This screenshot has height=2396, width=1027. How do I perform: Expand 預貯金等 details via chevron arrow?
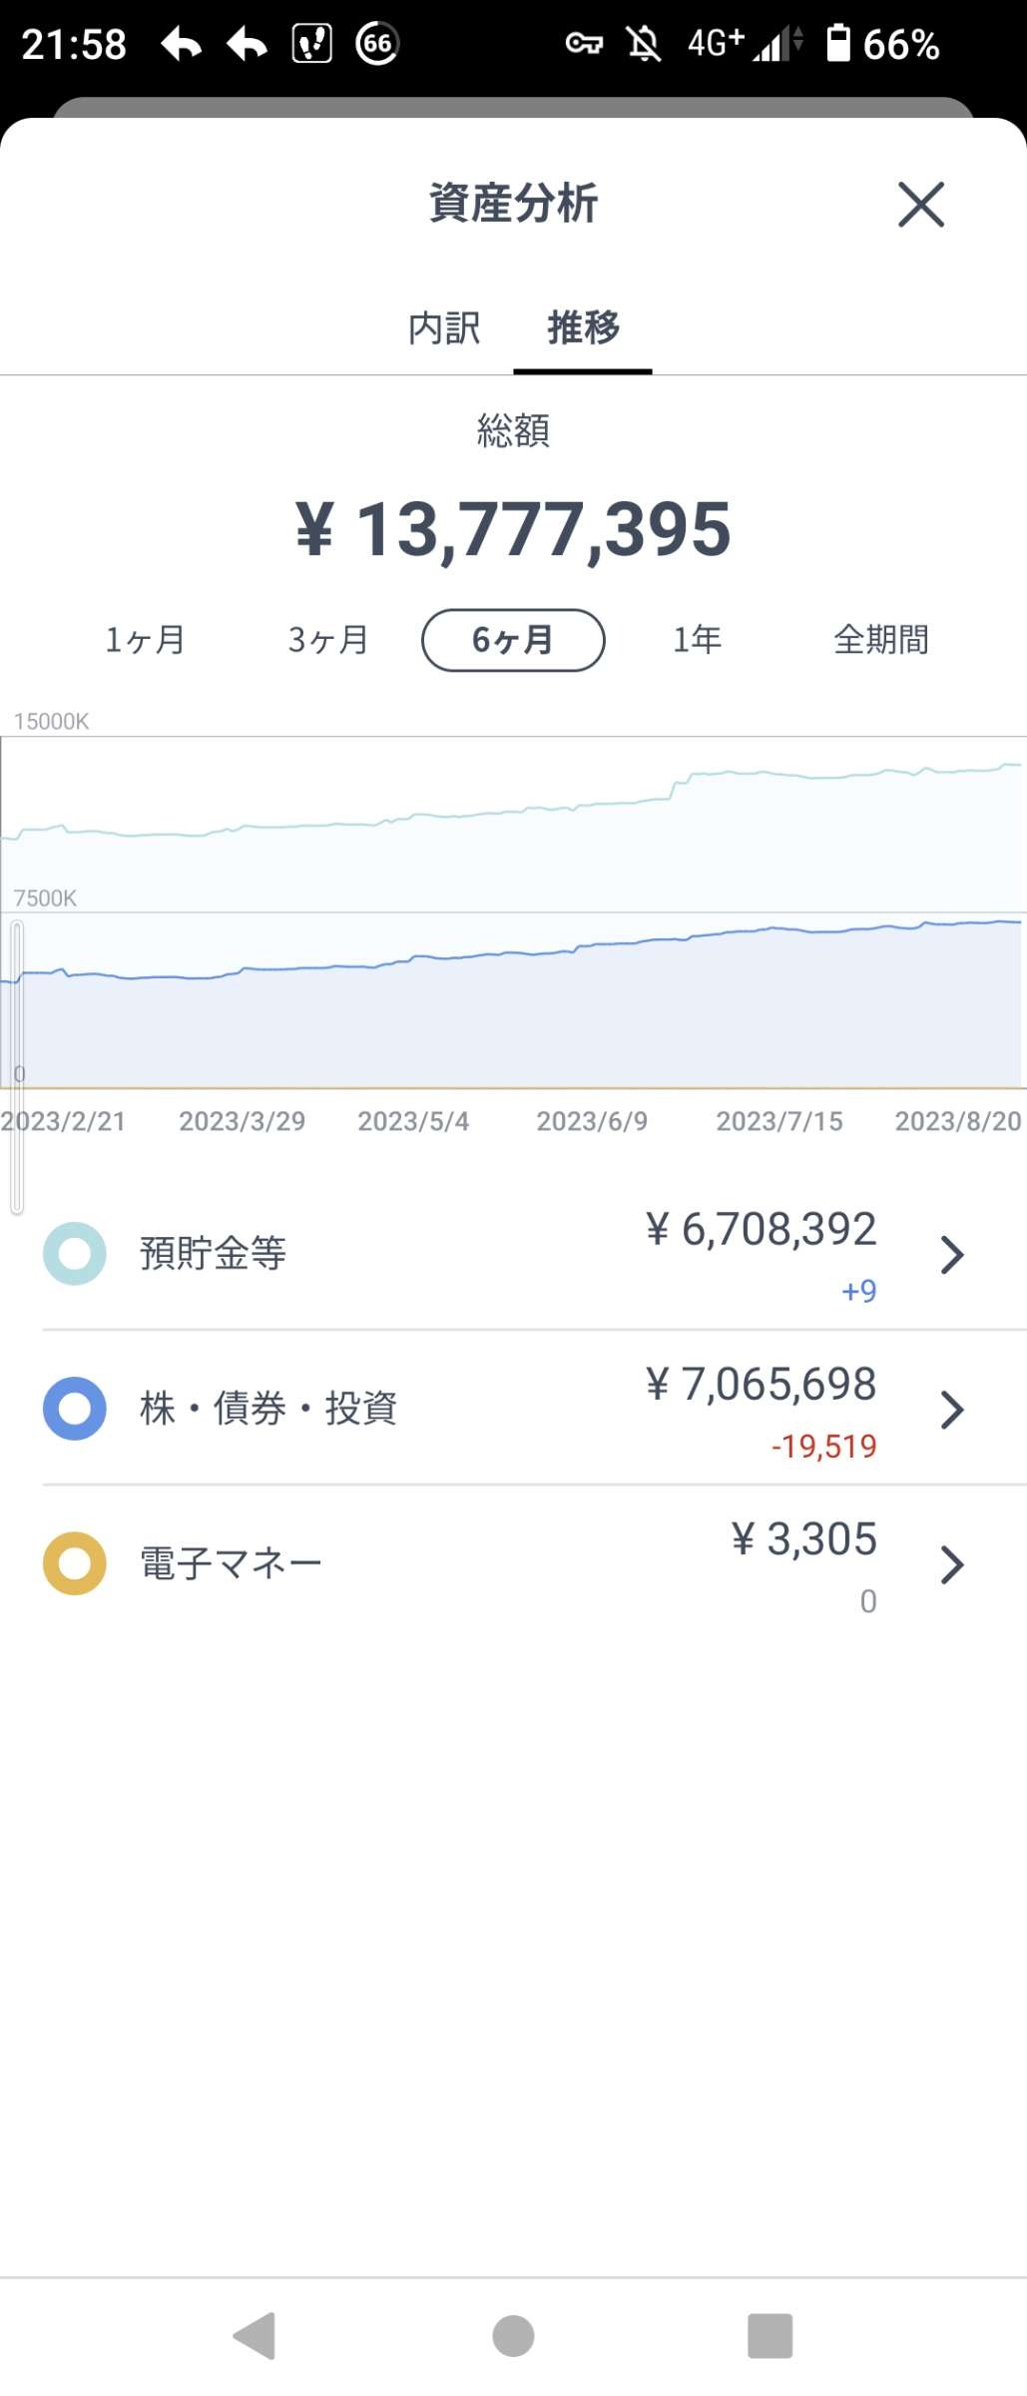tap(952, 1255)
